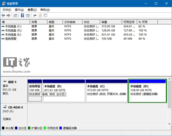Image resolution: width=172 pixels, height=136 pixels.
Task: Click the settings list toolbar icon
Action: pyautogui.click(x=45, y=15)
